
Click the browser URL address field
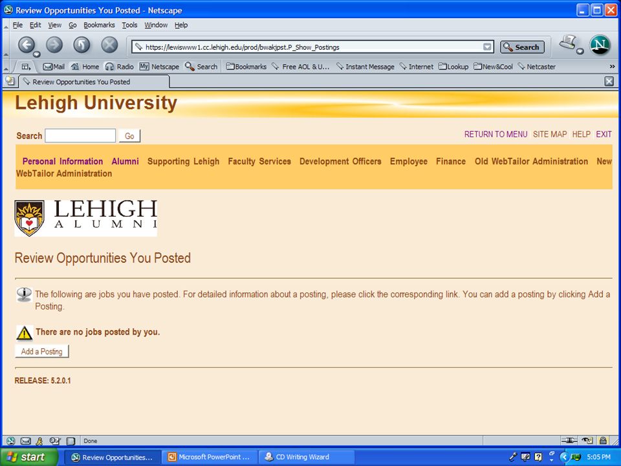[x=312, y=47]
